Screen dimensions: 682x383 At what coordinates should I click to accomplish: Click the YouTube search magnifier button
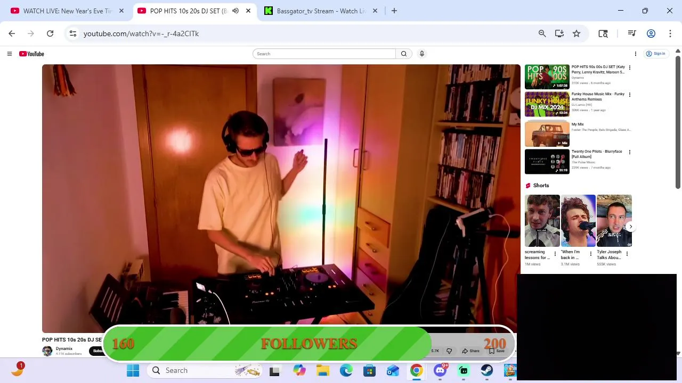click(x=404, y=54)
